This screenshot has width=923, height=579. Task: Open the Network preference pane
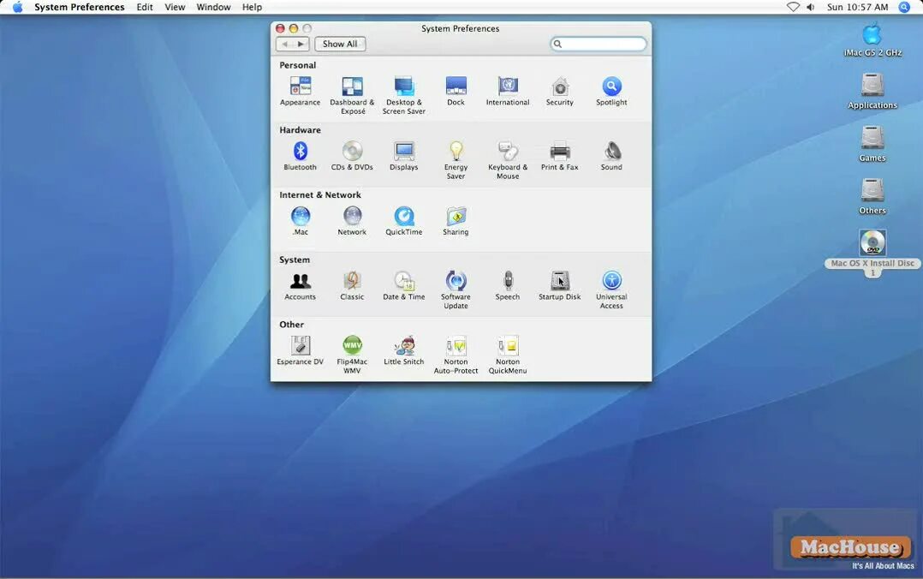pos(352,221)
